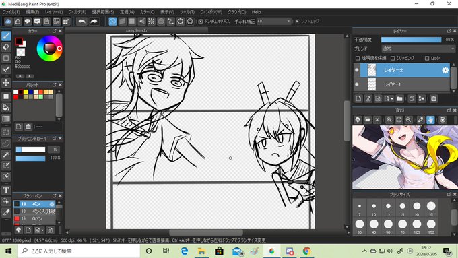Zoom in on the reference image
Viewport: 458px width, 258px height.
click(x=389, y=120)
